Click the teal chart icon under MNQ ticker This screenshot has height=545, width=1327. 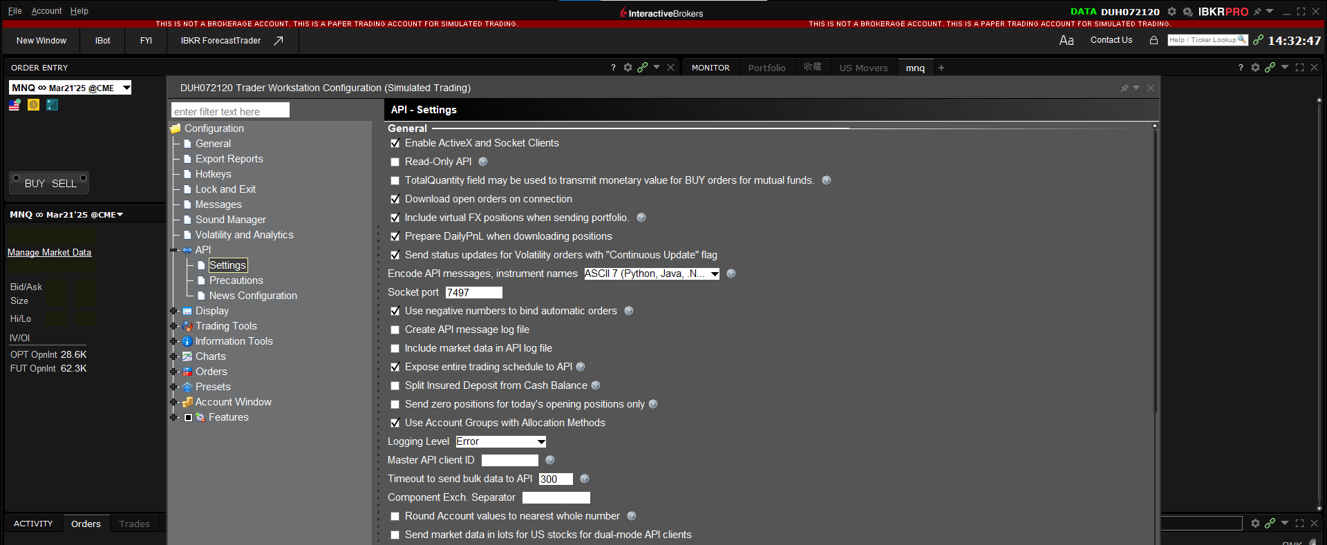pos(53,105)
